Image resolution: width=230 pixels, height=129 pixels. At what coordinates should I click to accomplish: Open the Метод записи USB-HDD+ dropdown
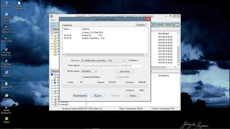pos(89,71)
